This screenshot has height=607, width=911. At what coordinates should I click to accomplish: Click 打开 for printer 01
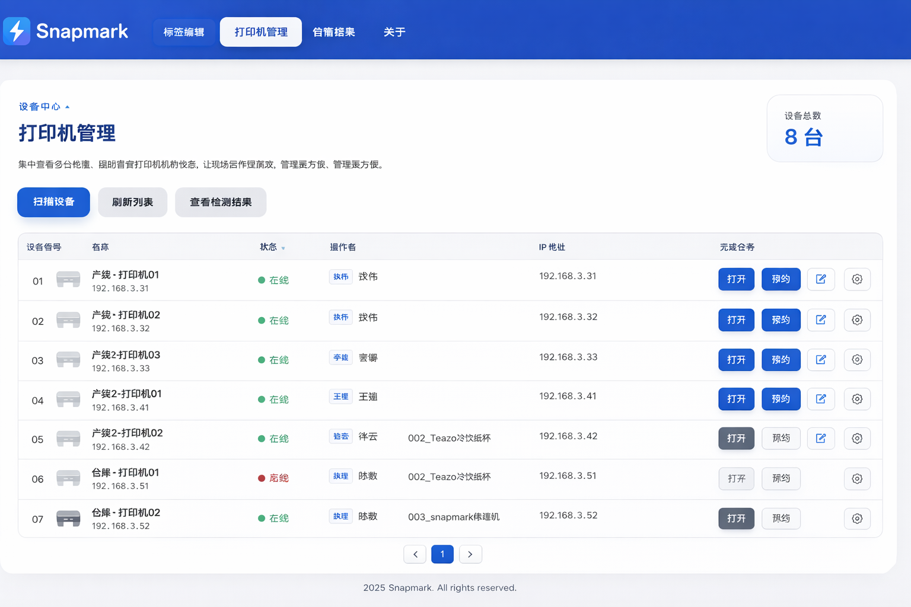click(x=736, y=279)
